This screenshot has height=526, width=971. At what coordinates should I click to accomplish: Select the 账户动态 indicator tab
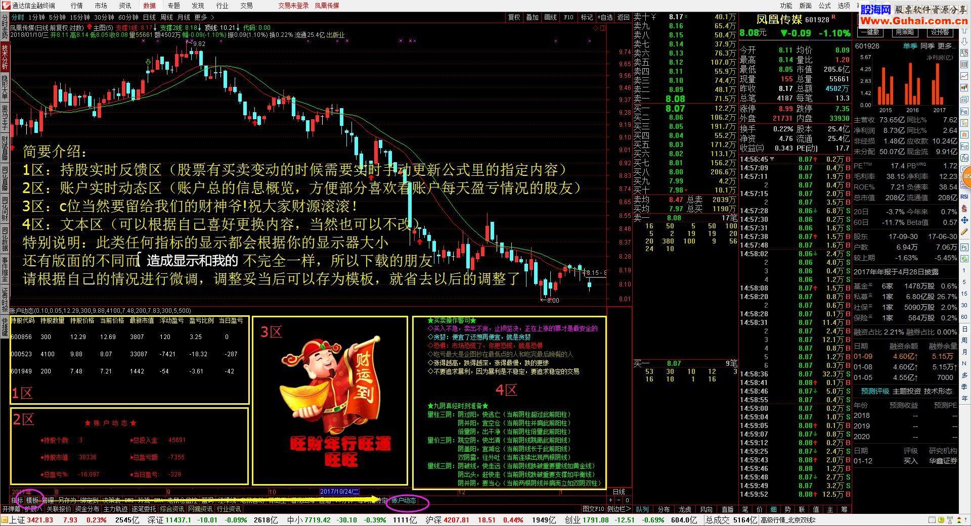[404, 500]
